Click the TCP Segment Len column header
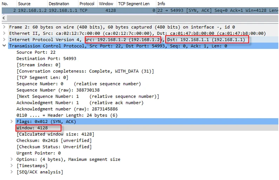This screenshot has width=279, height=180. [134, 4]
